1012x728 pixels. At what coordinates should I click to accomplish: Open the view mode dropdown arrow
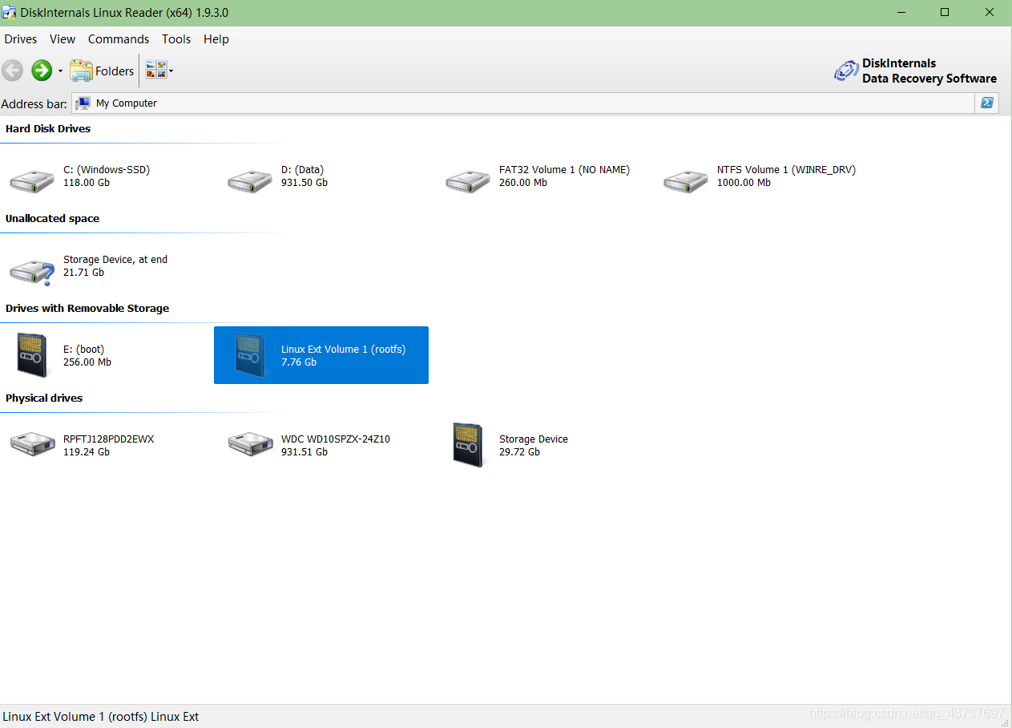(171, 71)
